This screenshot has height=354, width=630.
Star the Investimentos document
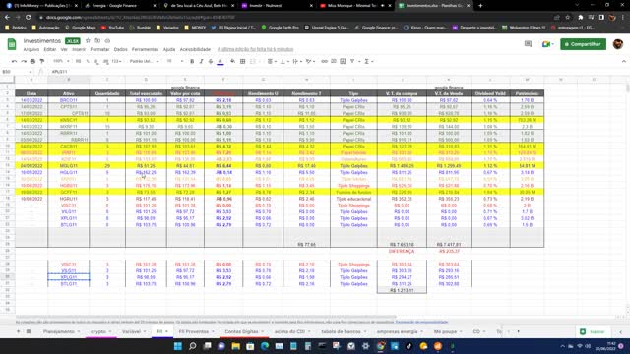point(88,41)
